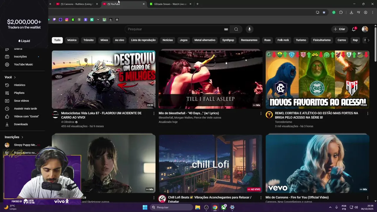Open options for Motociclistas Vida Loka video
Viewport: 377px width, 212px height.
click(154, 113)
